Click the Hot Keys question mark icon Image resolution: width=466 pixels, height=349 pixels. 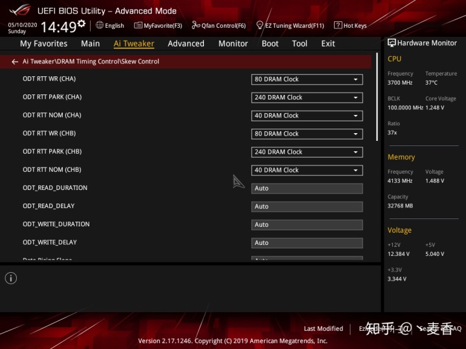tap(338, 25)
